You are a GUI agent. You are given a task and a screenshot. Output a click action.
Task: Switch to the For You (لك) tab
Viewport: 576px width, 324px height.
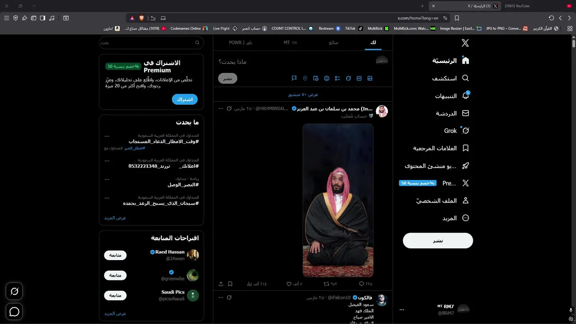(x=373, y=42)
